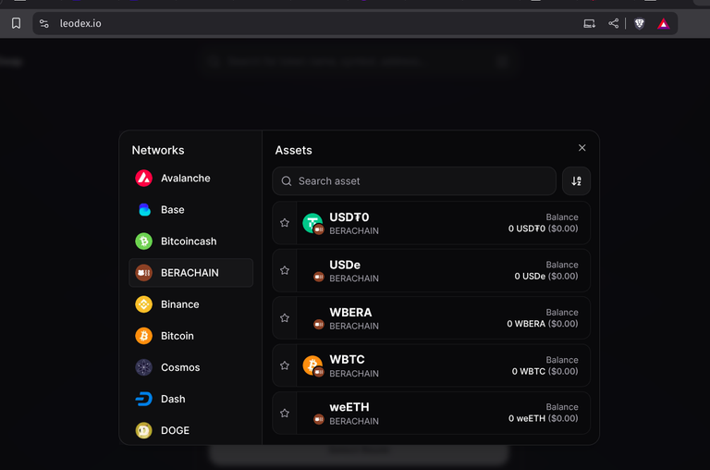Click the Networks heading
710x470 pixels.
(158, 150)
